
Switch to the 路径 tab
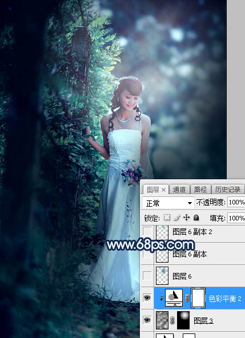(200, 190)
